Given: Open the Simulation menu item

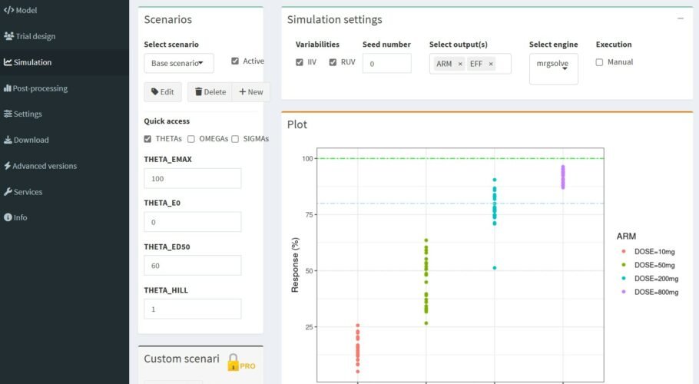Looking at the screenshot, I should 32,62.
